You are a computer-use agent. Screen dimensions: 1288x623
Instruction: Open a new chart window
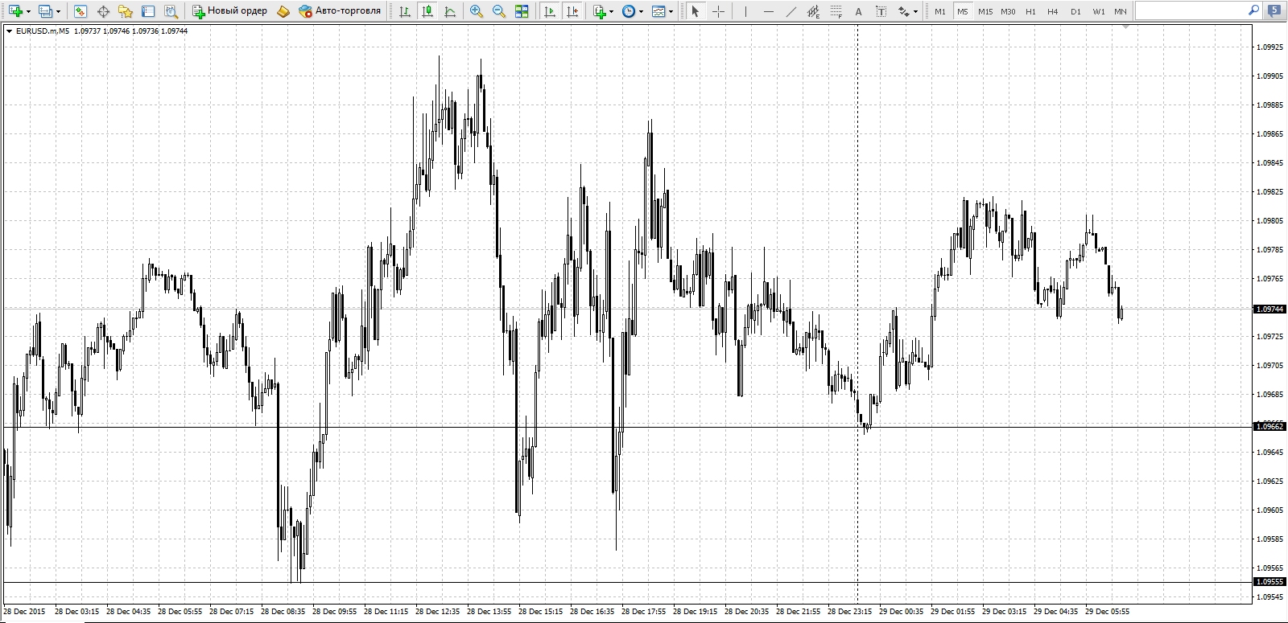[x=15, y=11]
